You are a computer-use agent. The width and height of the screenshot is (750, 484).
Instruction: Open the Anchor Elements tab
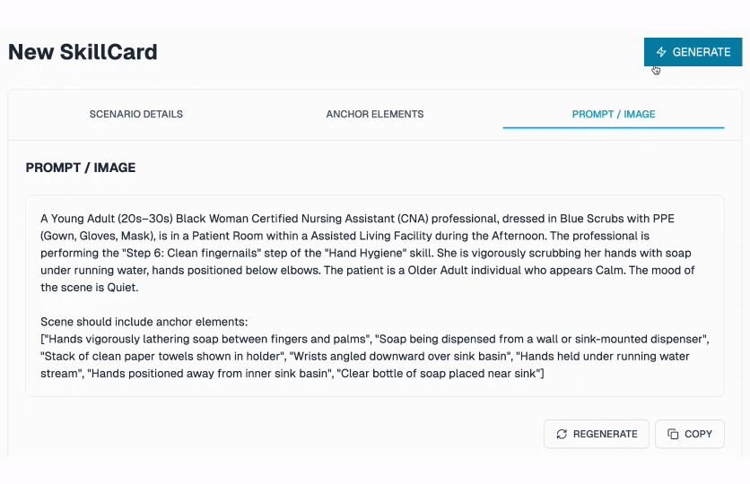pyautogui.click(x=374, y=114)
